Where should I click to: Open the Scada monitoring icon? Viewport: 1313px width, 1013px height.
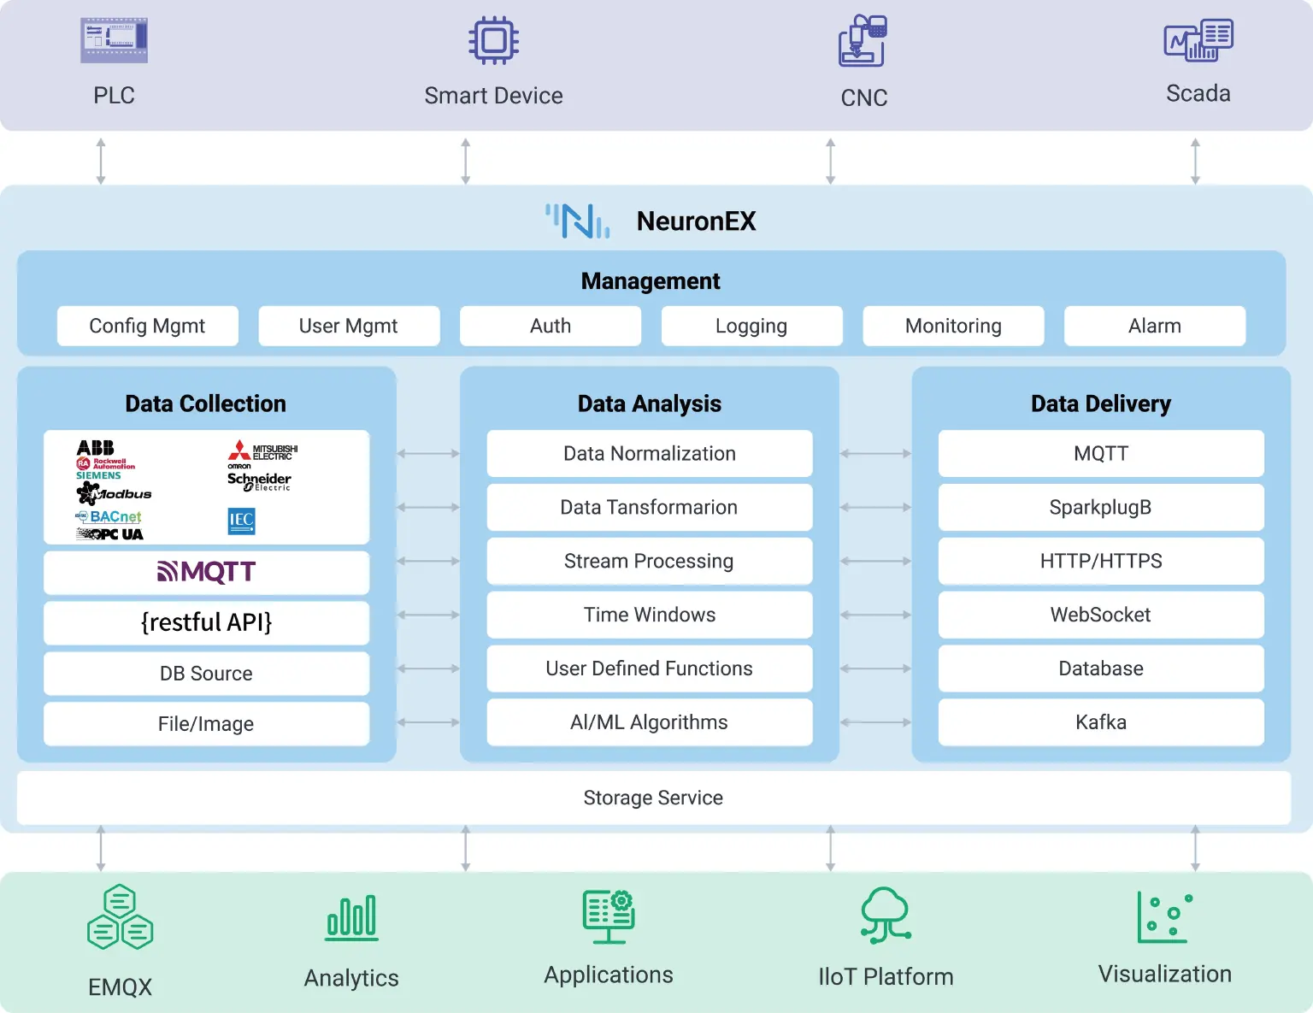(x=1198, y=38)
